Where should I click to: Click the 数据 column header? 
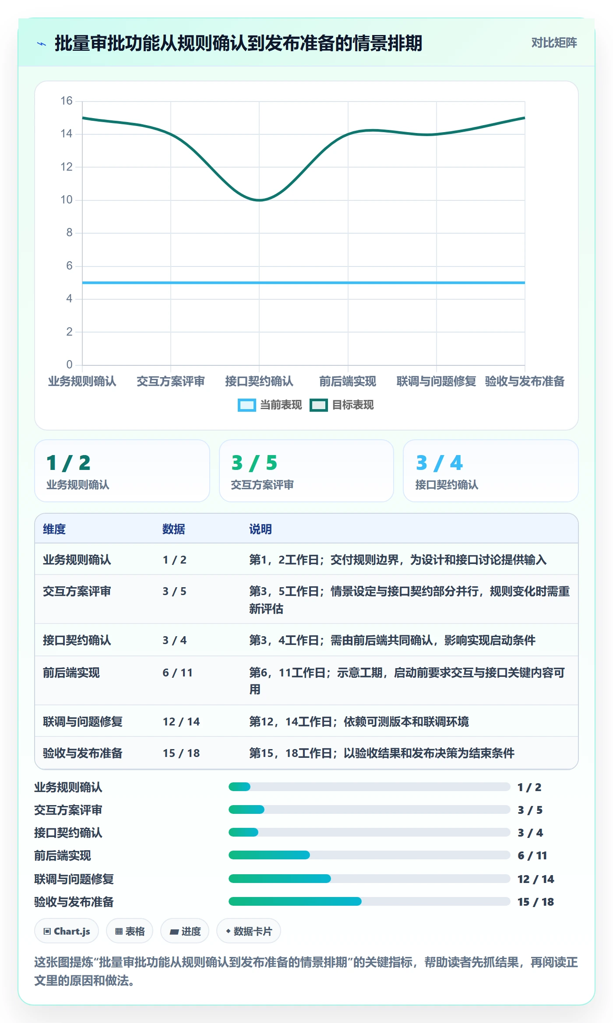click(174, 529)
